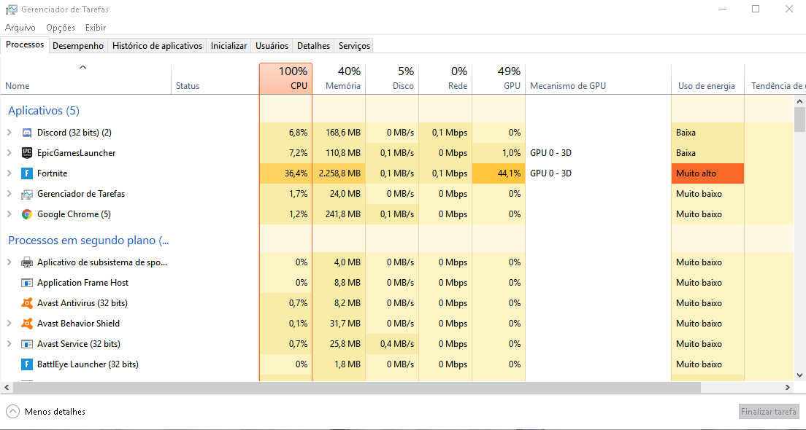Click the Discord app icon
This screenshot has height=430, width=806.
pyautogui.click(x=27, y=133)
